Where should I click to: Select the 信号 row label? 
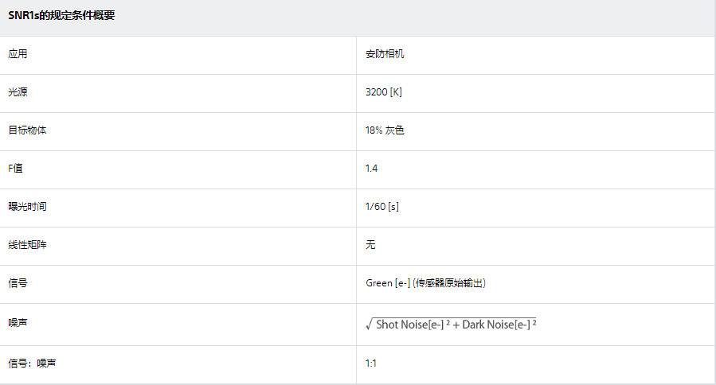(x=18, y=283)
